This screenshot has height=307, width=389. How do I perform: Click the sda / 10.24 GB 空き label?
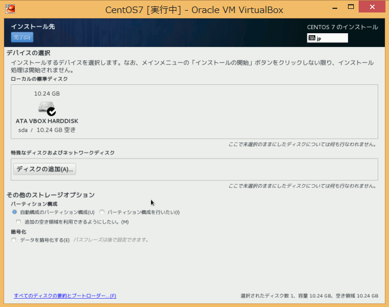[47, 130]
